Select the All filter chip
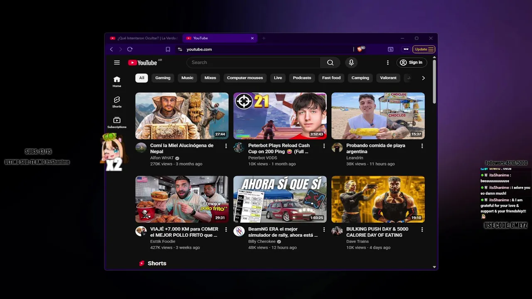Screen dimensions: 532x299 coord(142,78)
